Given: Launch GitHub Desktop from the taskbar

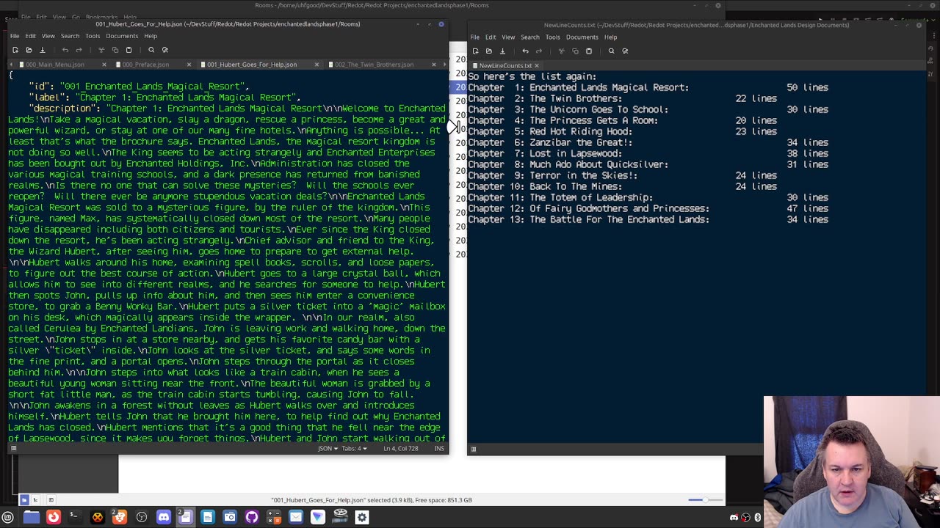Looking at the screenshot, I should pos(251,517).
